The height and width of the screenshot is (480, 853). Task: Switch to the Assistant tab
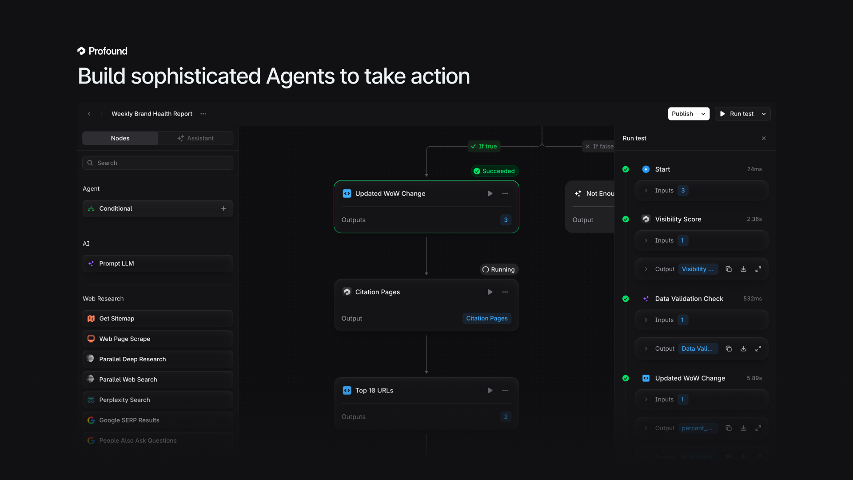coord(195,138)
